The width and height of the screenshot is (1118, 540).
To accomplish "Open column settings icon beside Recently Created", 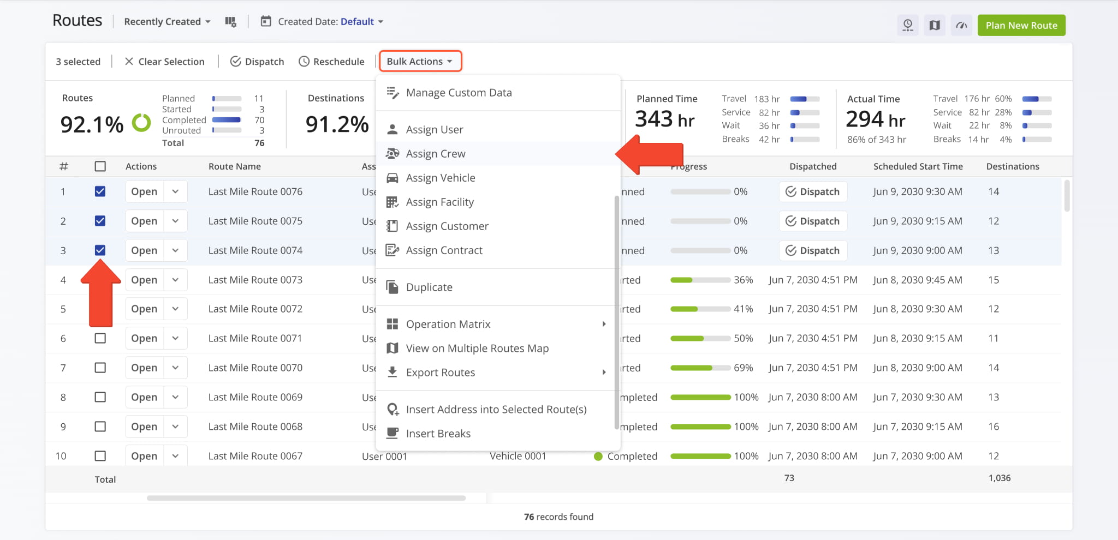I will 230,22.
